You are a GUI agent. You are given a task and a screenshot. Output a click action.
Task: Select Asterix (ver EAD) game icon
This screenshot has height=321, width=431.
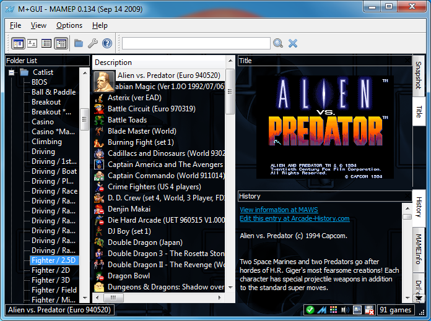pos(99,98)
